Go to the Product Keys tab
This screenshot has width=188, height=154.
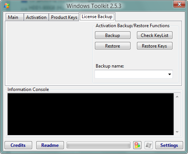point(64,17)
